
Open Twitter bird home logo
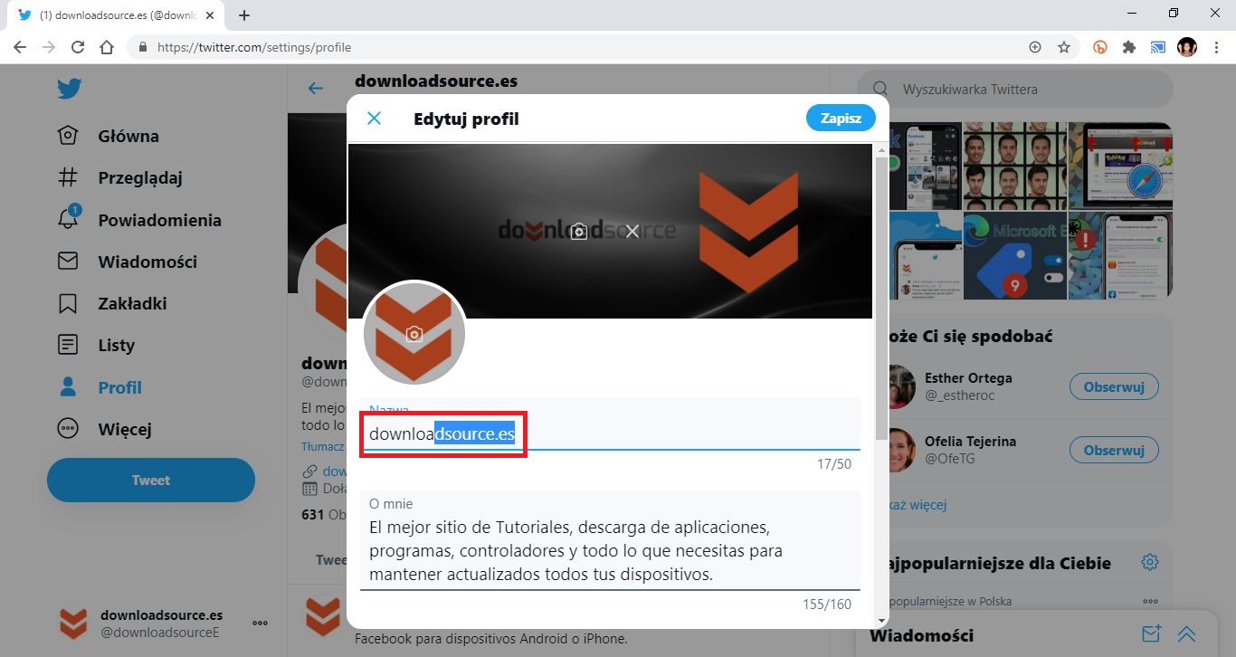pos(70,89)
